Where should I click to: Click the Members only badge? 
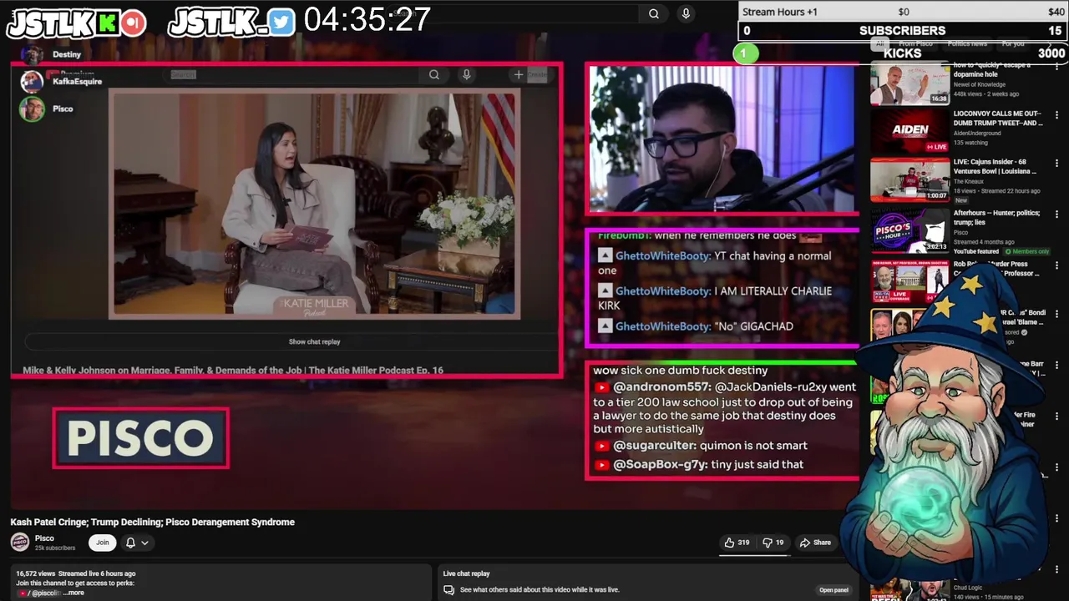point(1026,251)
